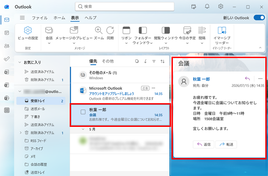The width and height of the screenshot is (268, 176).
Task: Open the ファイル tab
Action: (x=40, y=18)
